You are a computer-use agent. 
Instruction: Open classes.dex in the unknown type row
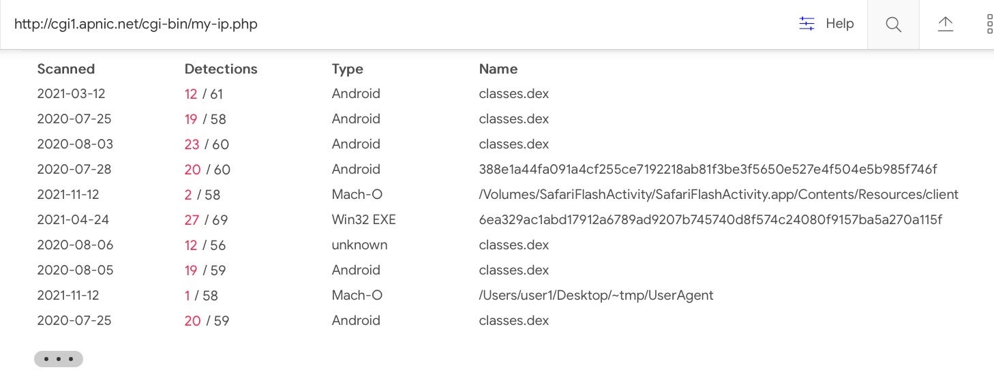click(513, 245)
